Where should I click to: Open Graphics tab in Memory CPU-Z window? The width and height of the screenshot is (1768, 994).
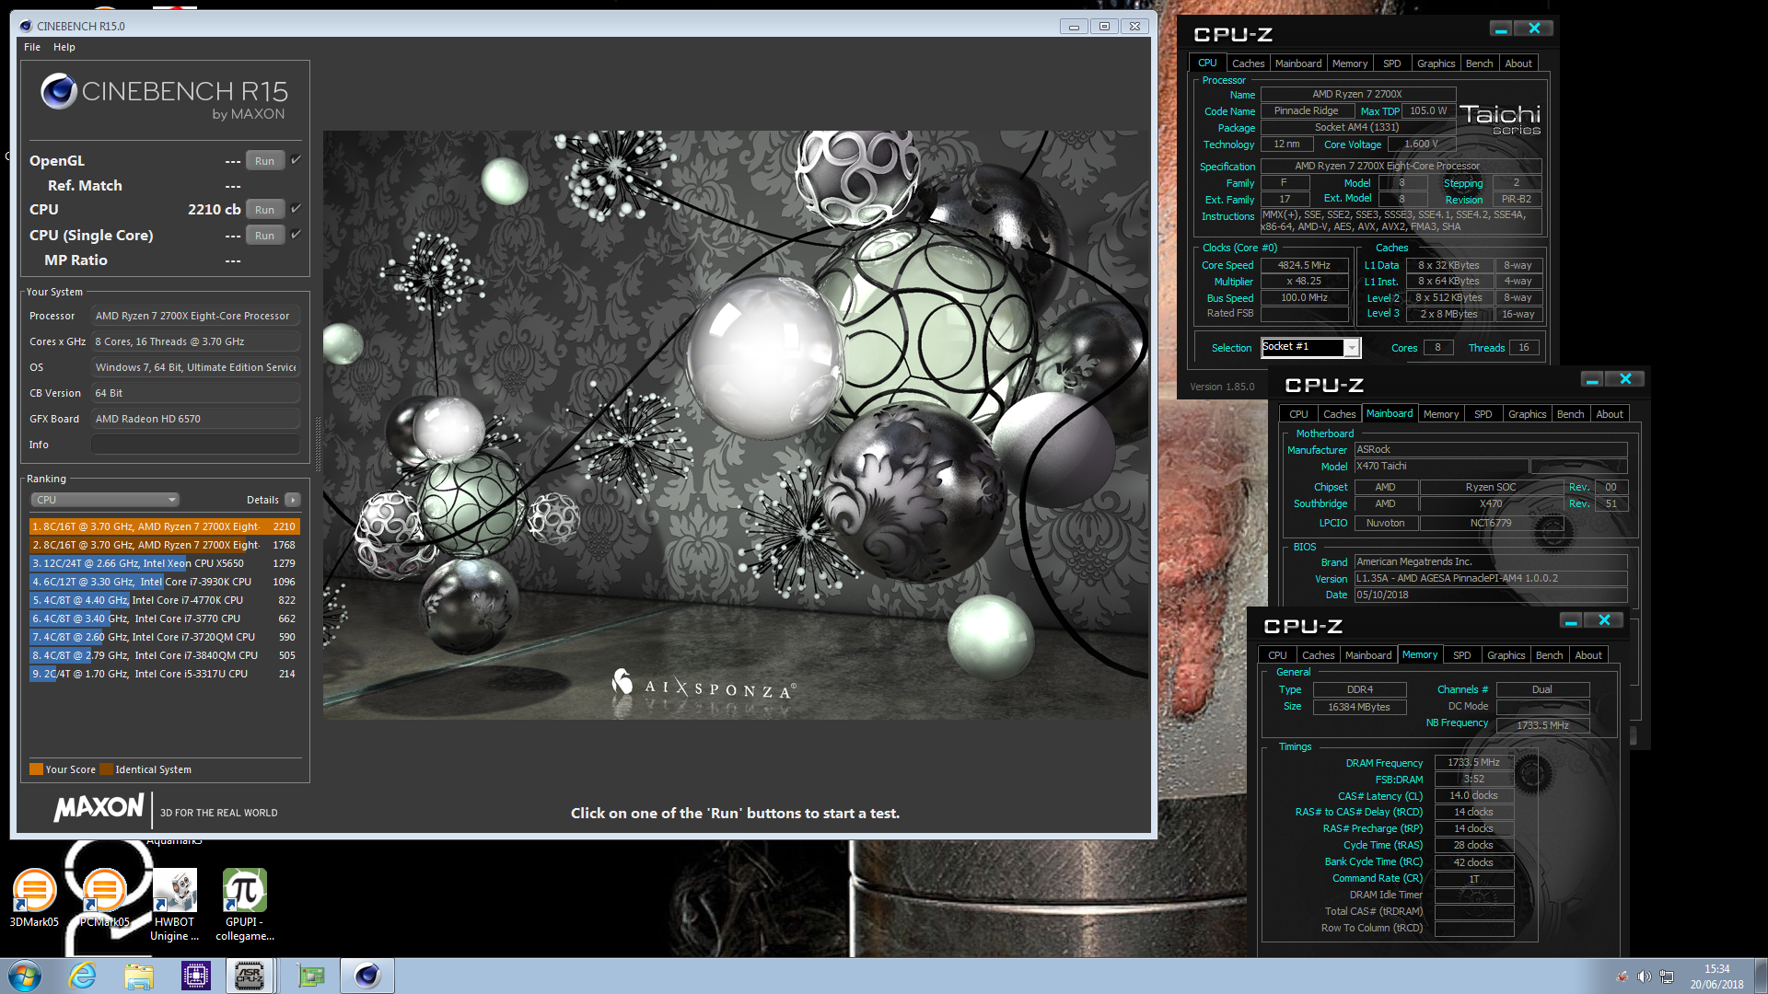tap(1506, 655)
